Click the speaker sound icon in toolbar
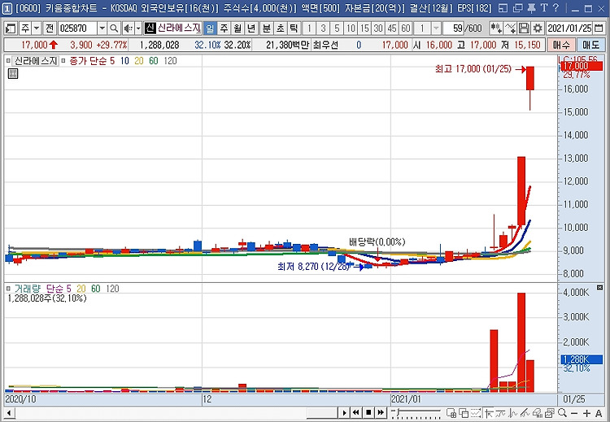Image resolution: width=610 pixels, height=422 pixels. point(128,28)
